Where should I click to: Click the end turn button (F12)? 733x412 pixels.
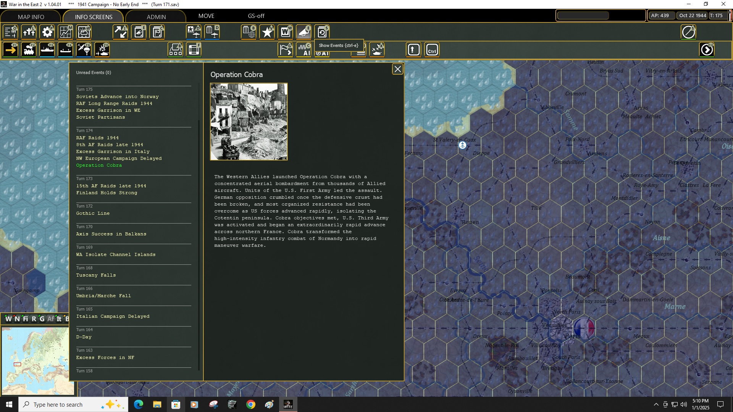pyautogui.click(x=707, y=50)
